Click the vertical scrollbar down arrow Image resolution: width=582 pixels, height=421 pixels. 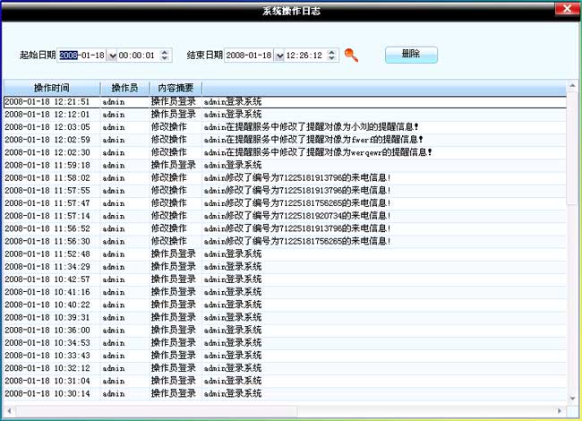(572, 398)
